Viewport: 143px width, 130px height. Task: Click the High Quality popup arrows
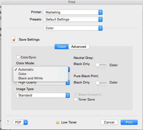(68, 83)
